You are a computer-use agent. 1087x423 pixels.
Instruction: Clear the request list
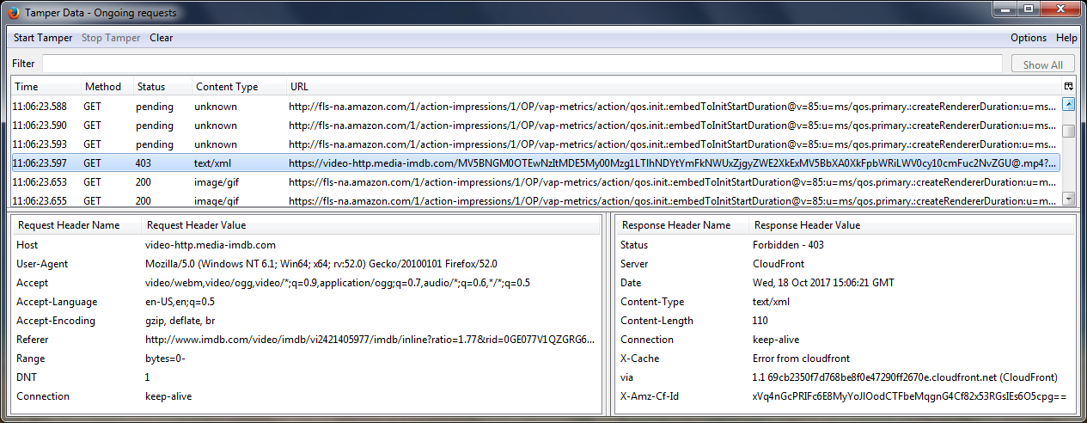pos(162,38)
